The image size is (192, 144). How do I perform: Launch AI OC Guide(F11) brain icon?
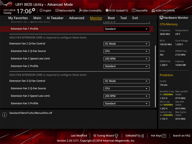pyautogui.click(x=107, y=10)
